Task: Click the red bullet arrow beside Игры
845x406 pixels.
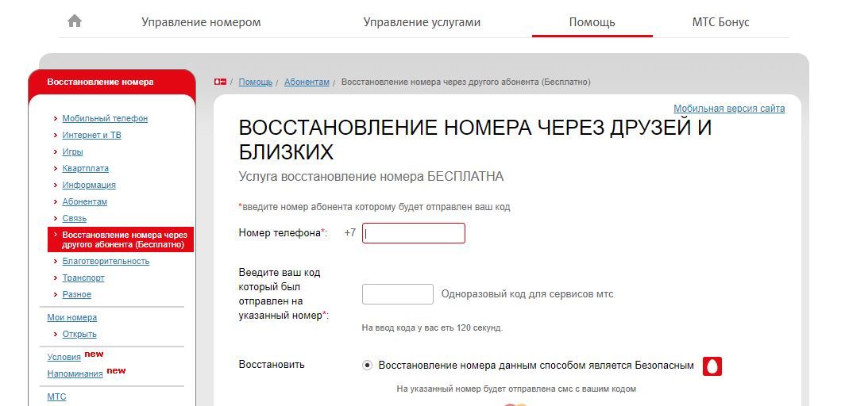Action: click(x=56, y=151)
